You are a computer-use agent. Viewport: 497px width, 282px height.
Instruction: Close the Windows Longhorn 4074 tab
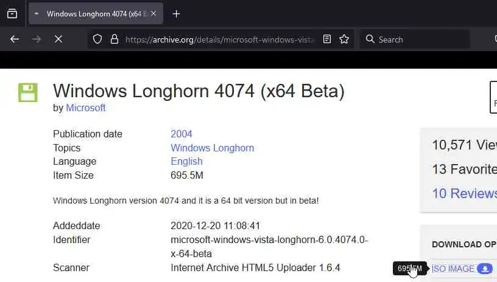[153, 13]
